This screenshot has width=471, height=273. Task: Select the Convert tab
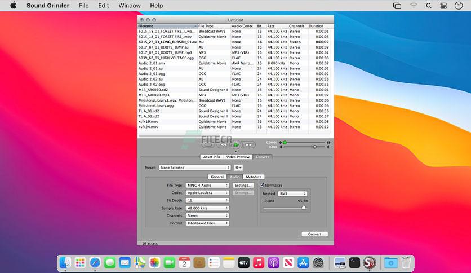[262, 157]
